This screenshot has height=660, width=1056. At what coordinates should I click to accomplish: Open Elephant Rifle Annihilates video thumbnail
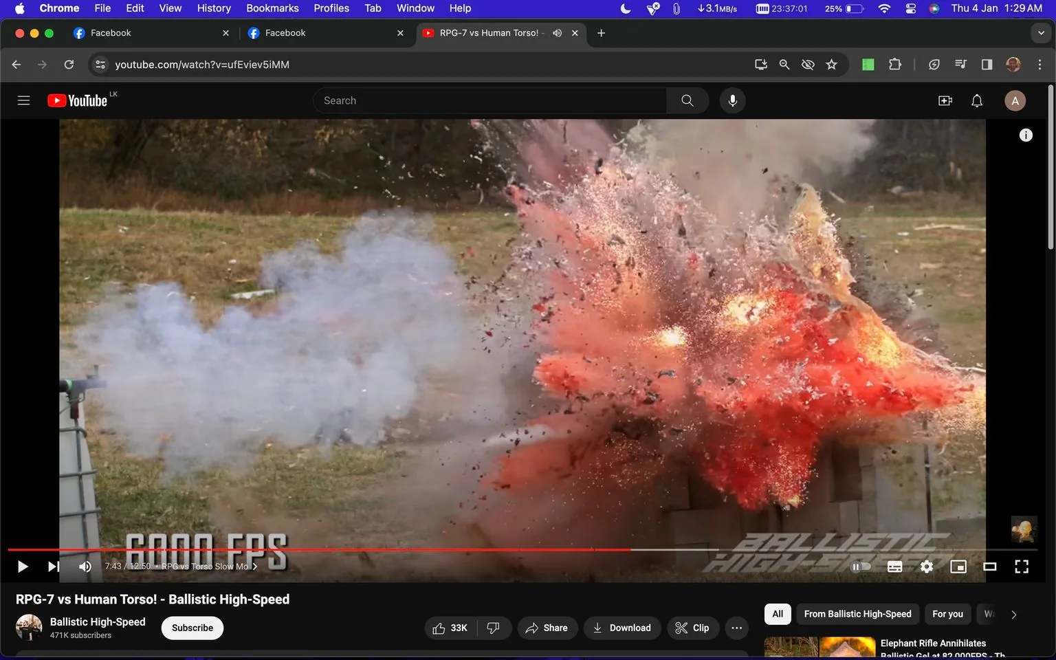click(x=819, y=648)
